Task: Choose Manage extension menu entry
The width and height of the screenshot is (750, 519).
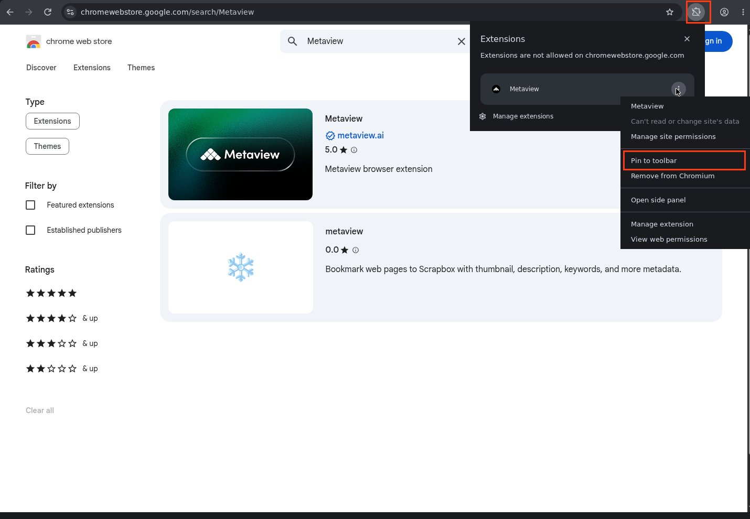Action: [x=684, y=224]
